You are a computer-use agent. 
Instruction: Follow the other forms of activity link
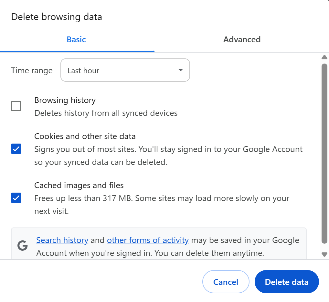pyautogui.click(x=148, y=240)
